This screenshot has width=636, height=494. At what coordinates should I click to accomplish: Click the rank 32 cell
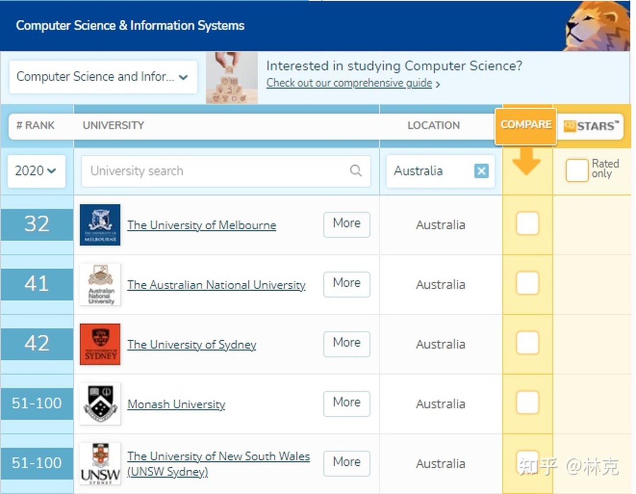(x=37, y=224)
